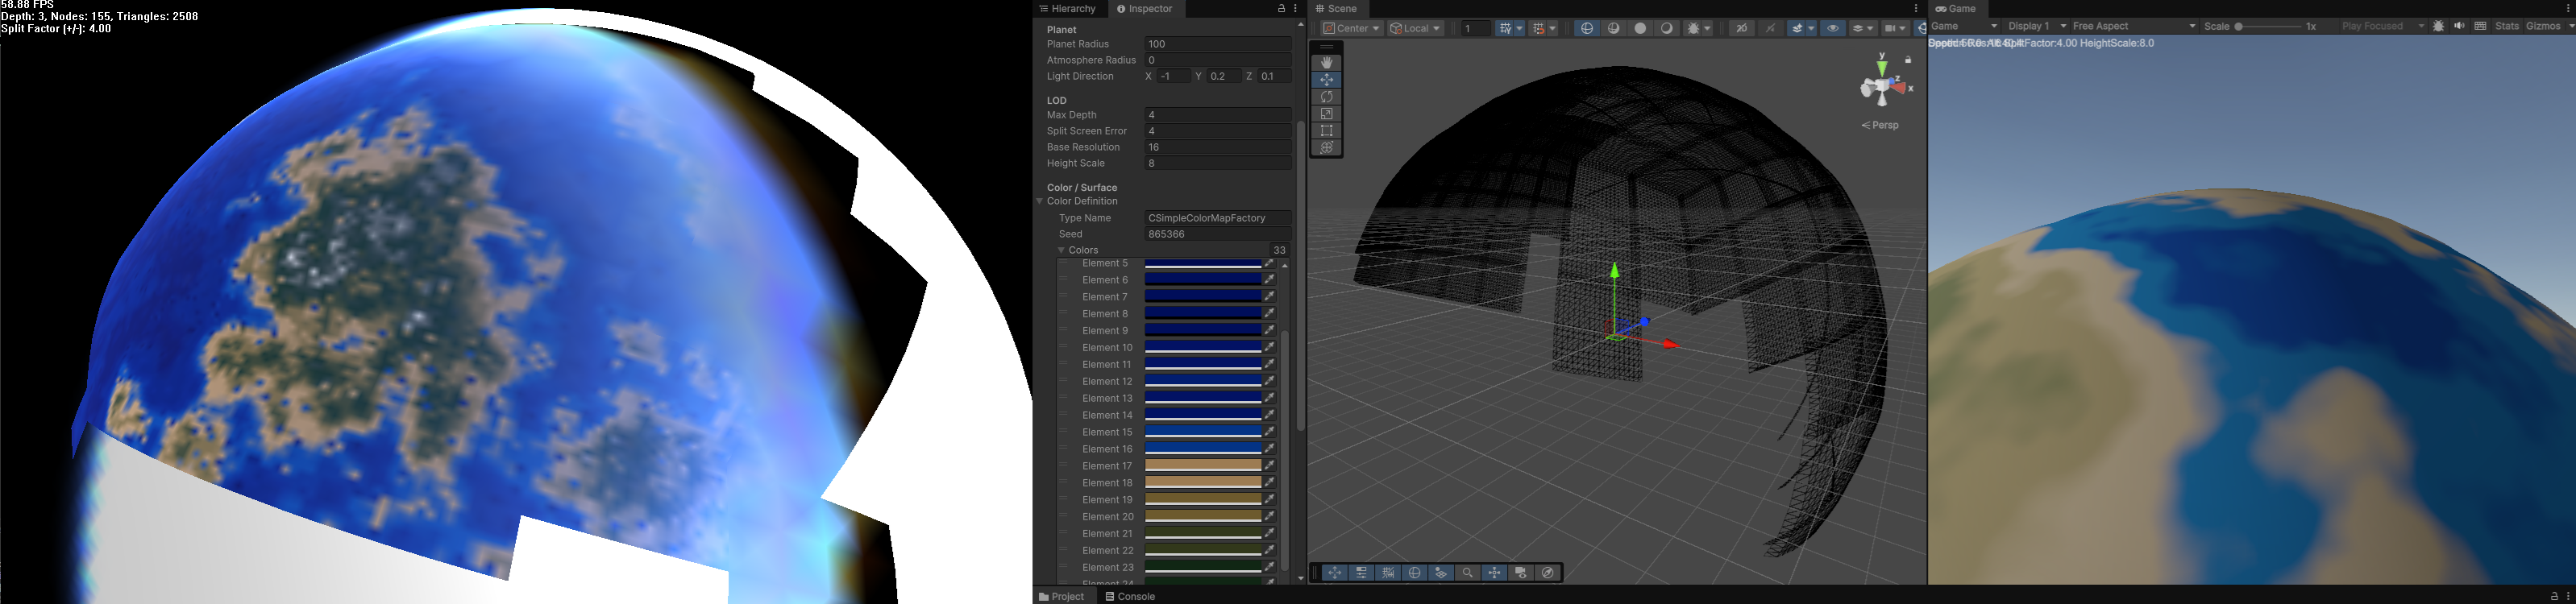The height and width of the screenshot is (604, 2576).
Task: Choose Shaded draw mode ring icon
Action: (1667, 28)
